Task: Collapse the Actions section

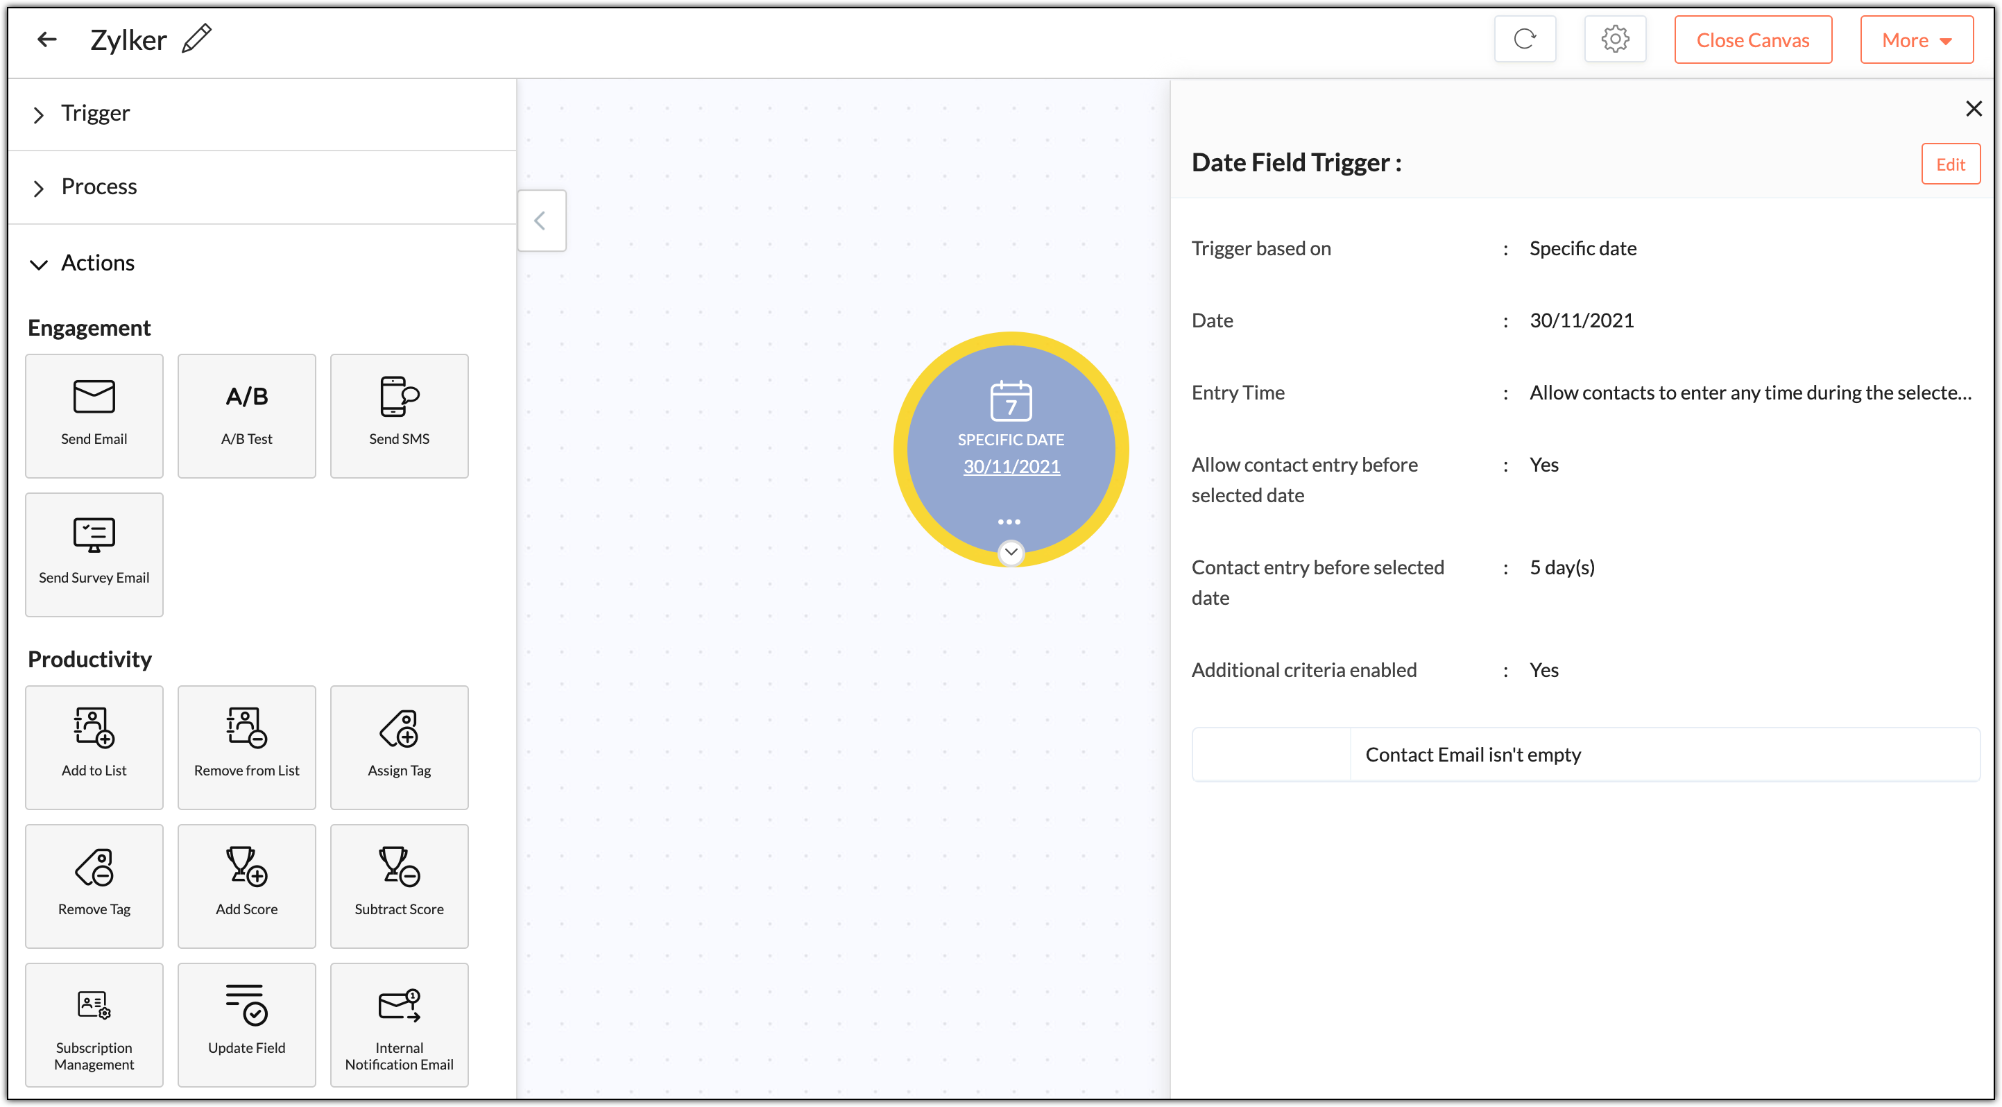Action: (39, 264)
